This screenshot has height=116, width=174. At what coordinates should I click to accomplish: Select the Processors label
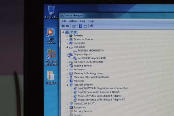(80, 108)
